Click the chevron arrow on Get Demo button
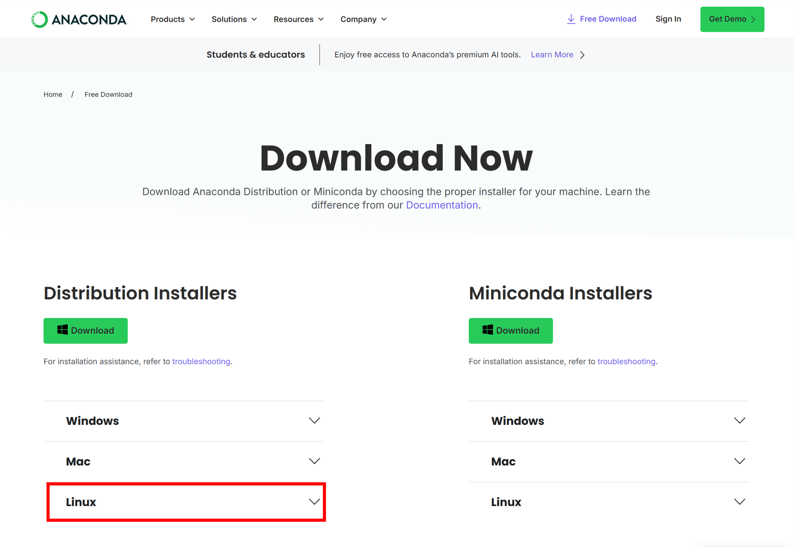 [753, 19]
